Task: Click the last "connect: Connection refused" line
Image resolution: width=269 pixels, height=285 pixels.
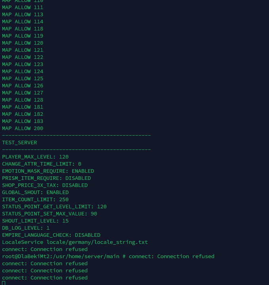Action: tap(45, 278)
